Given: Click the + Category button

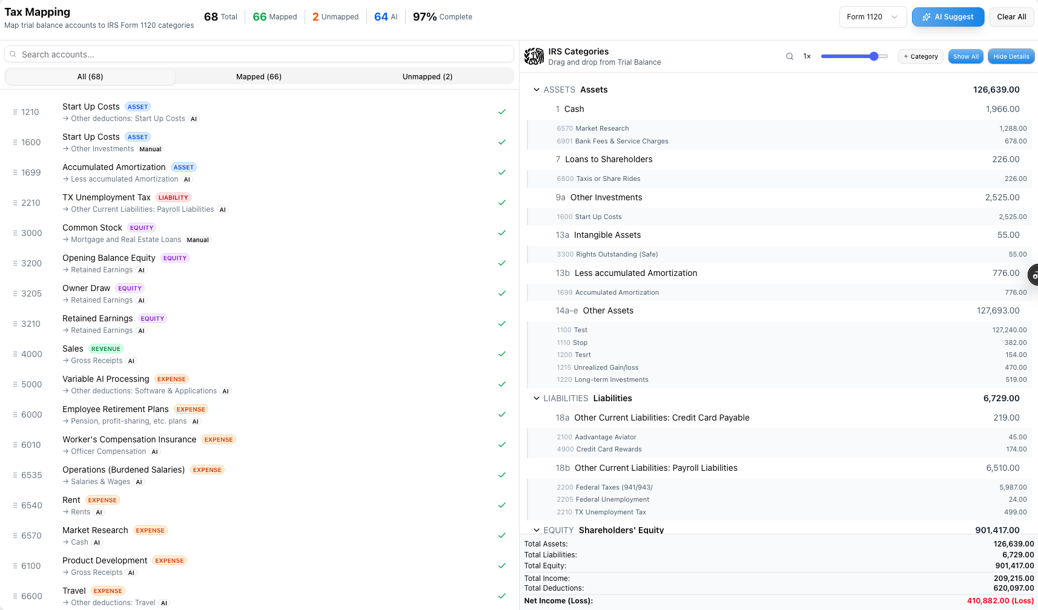Looking at the screenshot, I should [921, 56].
